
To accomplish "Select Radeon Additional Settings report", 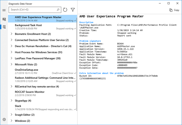I will [x=42, y=79].
